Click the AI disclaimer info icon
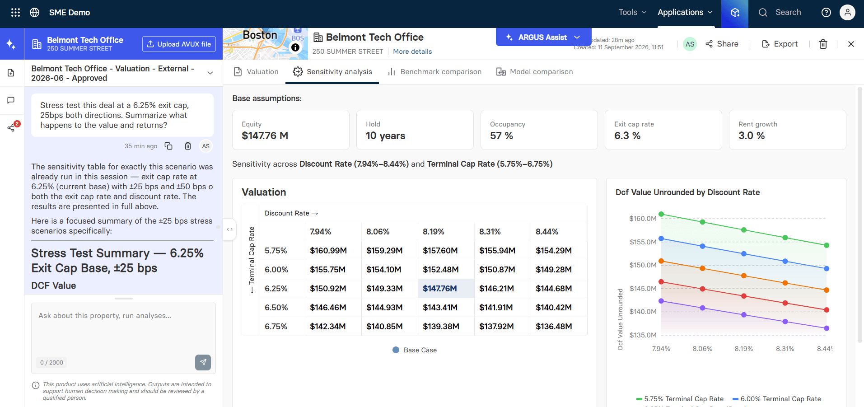The height and width of the screenshot is (407, 864). 36,385
